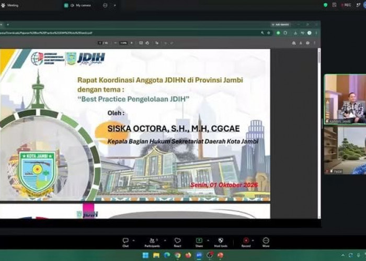Expand the arrow beside Participants
Screen dimensions: 366x261
165,240
